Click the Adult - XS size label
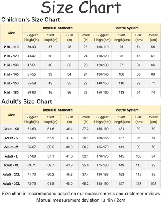 pos(11,129)
